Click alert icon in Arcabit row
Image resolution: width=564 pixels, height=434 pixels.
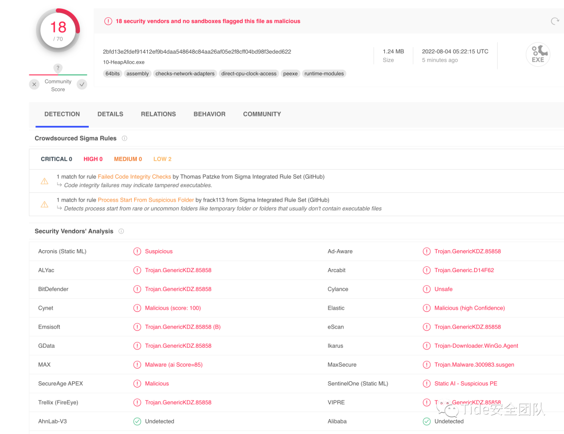pyautogui.click(x=426, y=270)
